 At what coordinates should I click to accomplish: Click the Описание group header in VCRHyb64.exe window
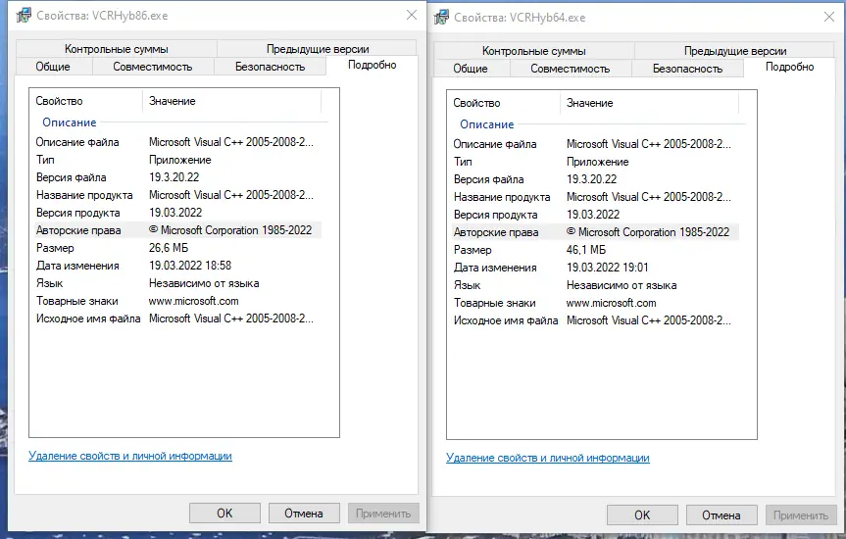[x=487, y=124]
